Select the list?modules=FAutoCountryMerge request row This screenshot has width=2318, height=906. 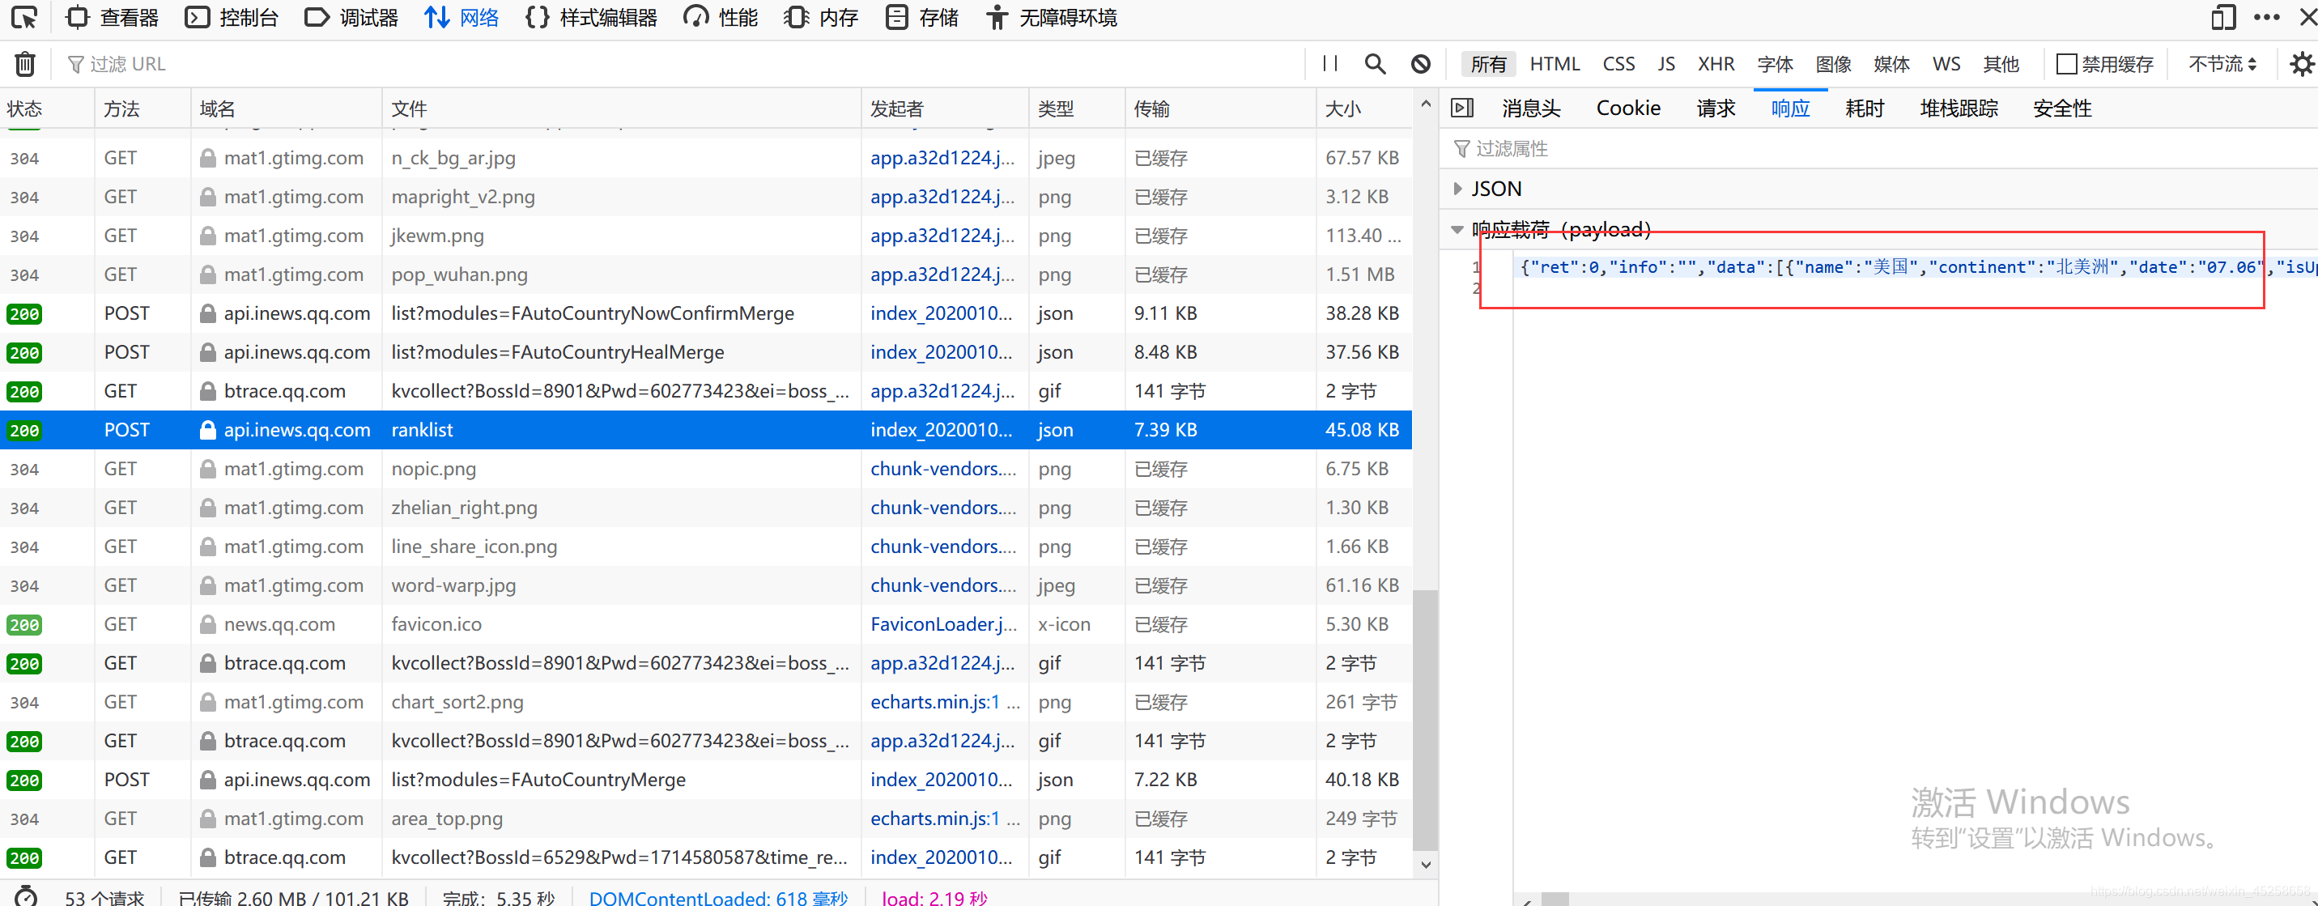(x=705, y=780)
